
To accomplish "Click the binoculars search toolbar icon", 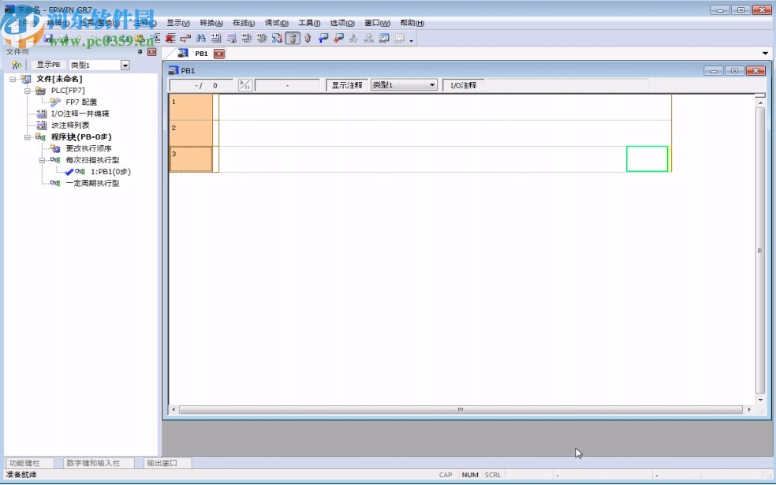I will coord(200,38).
